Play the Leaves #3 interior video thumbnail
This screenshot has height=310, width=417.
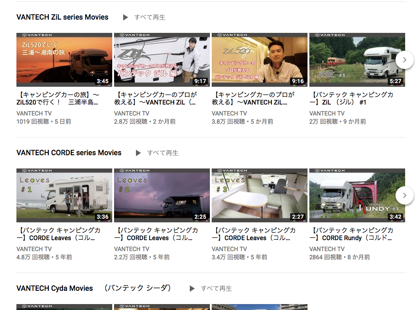coord(260,195)
